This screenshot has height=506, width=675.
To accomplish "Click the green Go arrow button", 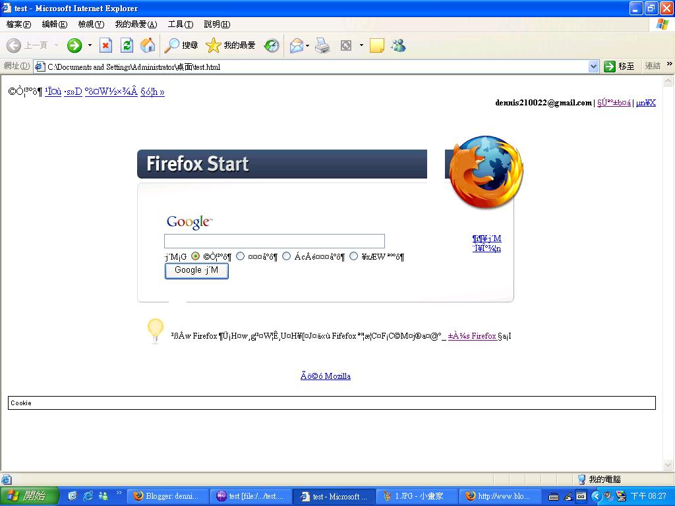I will 609,67.
